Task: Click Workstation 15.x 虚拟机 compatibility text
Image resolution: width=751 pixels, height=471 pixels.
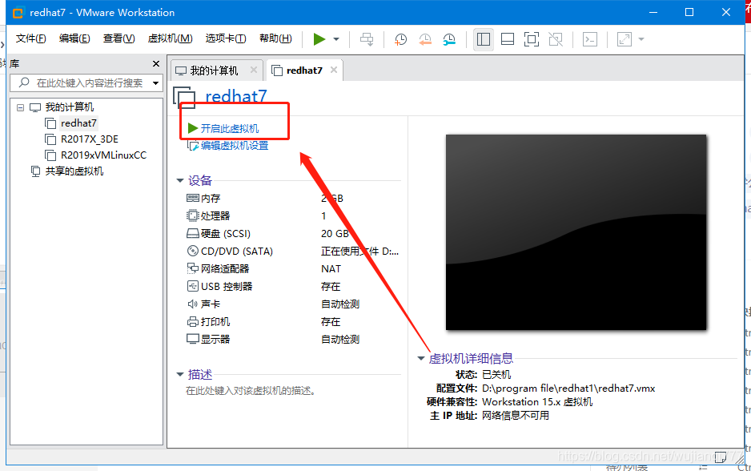Action: tap(537, 402)
